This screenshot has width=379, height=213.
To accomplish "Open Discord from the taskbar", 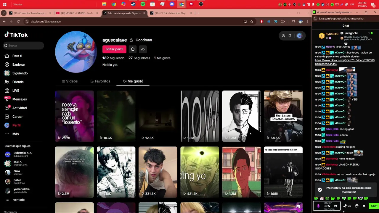I will [172, 4].
